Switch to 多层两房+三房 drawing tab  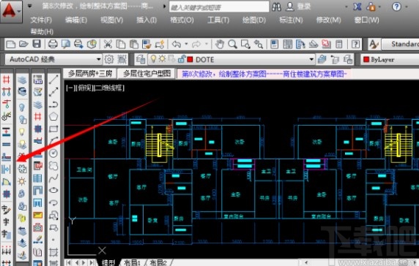90,74
